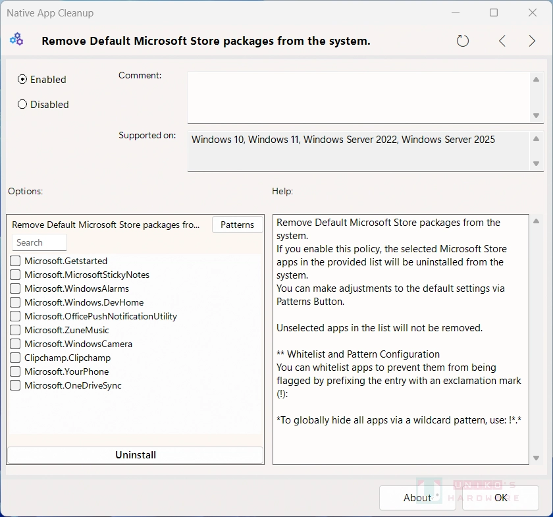The width and height of the screenshot is (553, 517).
Task: Click 'Remove Default Microsoft Store packages fro...' label
Action: (106, 225)
